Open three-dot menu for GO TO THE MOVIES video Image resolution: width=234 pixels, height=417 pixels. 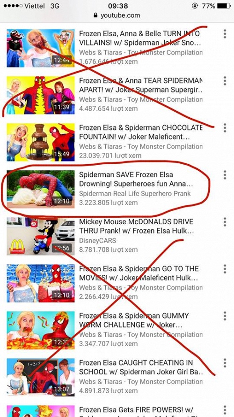click(225, 269)
